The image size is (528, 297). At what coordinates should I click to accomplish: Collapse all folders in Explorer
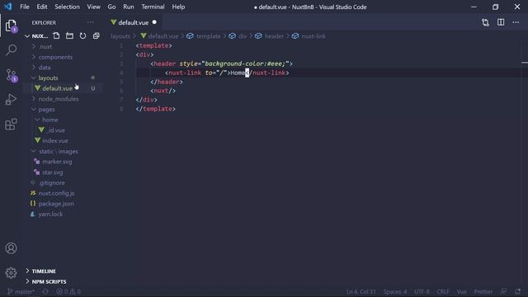96,35
